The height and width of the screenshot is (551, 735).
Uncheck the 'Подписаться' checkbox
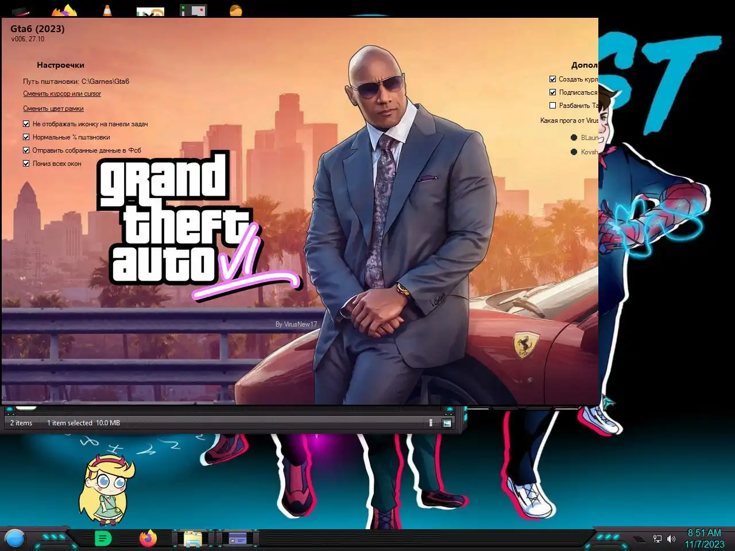[x=552, y=92]
